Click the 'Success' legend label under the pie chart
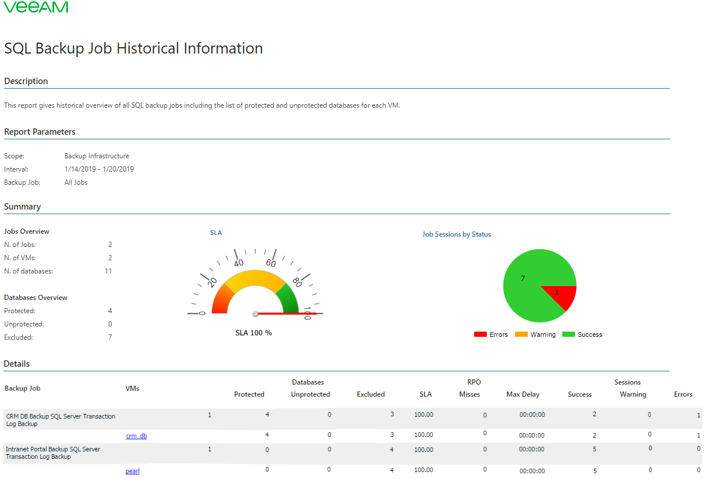This screenshot has width=704, height=479. point(590,334)
